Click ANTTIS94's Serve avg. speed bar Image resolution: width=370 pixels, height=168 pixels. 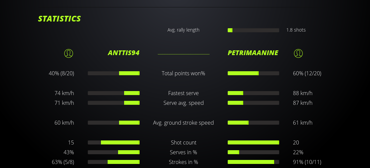pos(114,103)
